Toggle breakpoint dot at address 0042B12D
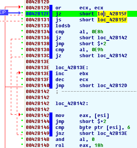The image size is (137, 148). tap(22, 7)
